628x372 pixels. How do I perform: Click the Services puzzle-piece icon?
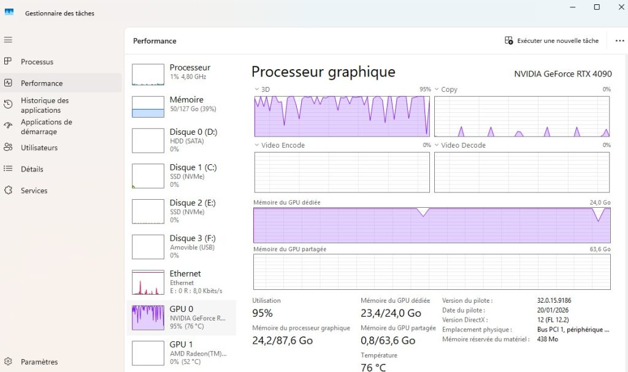coord(8,191)
